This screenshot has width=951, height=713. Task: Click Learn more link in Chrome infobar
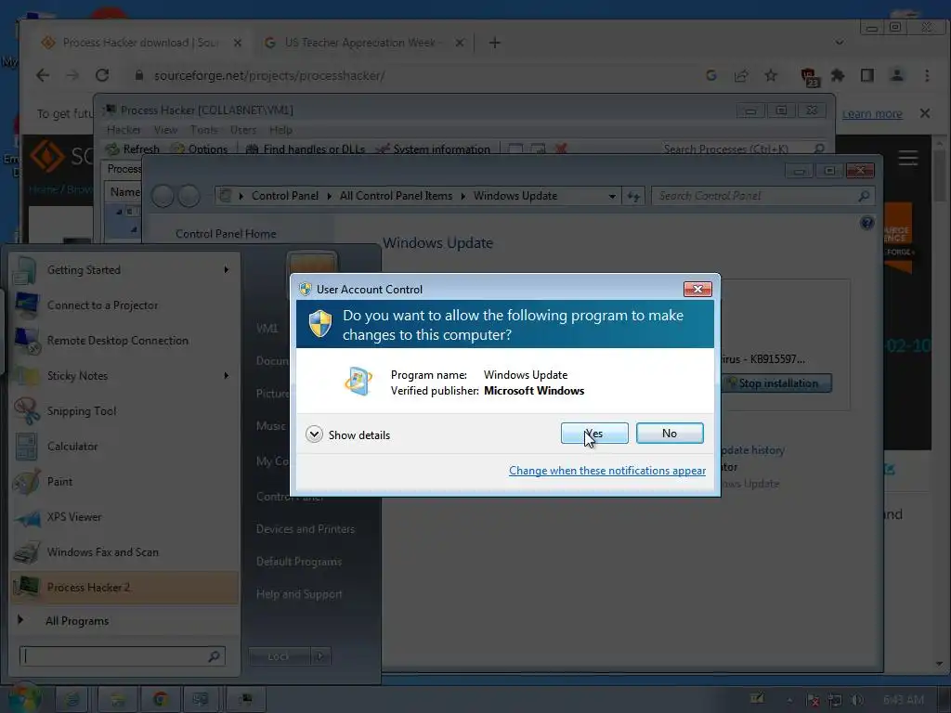(x=871, y=114)
